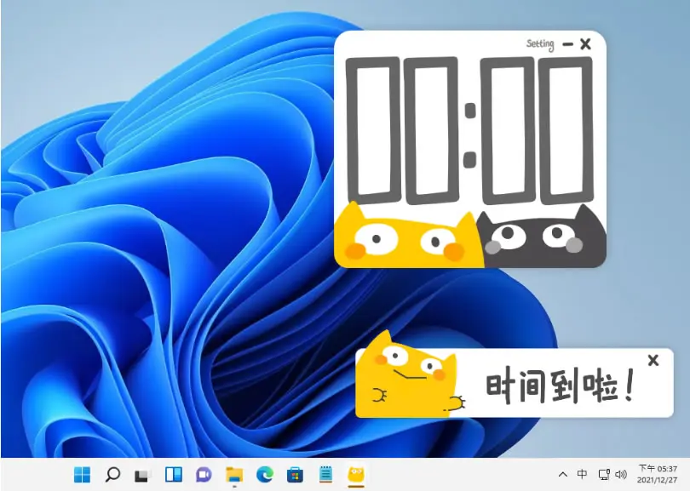Click the seconds digits of the timer
This screenshot has width=690, height=491.
tap(537, 130)
